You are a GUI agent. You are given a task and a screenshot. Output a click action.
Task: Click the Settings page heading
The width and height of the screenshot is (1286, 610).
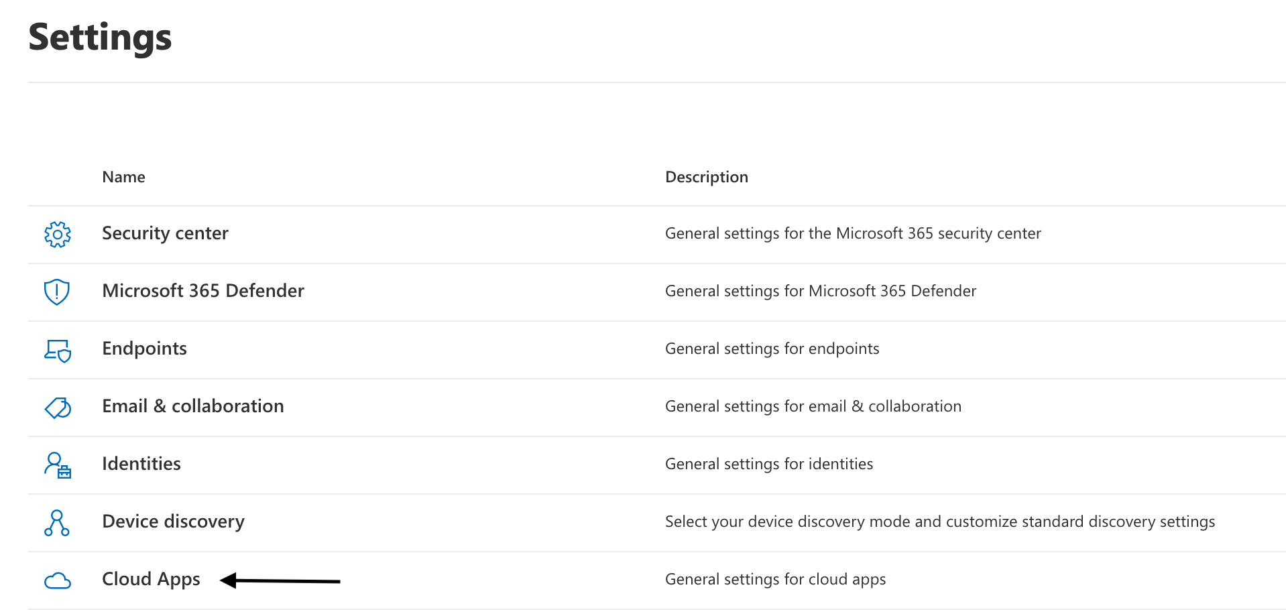[x=99, y=38]
